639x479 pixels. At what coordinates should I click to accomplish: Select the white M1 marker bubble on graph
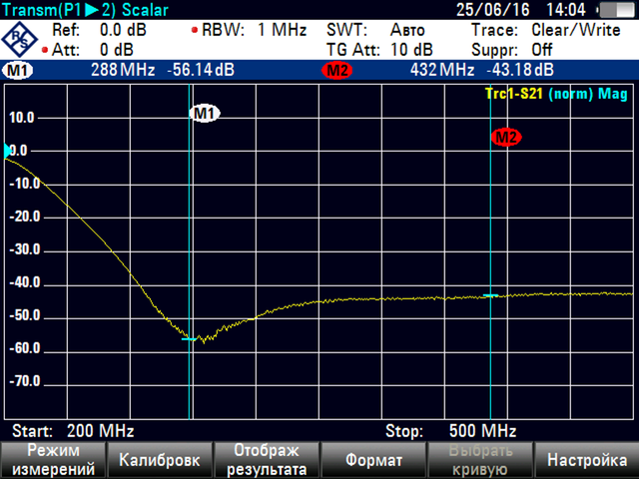205,114
